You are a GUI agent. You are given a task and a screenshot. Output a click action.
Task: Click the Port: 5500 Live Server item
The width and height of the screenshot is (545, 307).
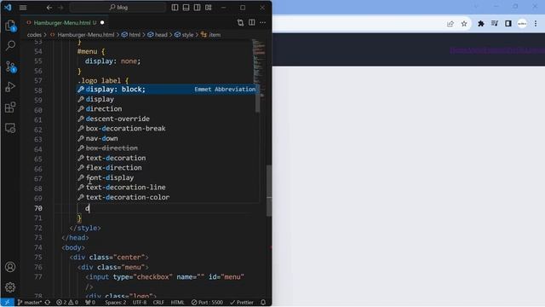[207, 302]
